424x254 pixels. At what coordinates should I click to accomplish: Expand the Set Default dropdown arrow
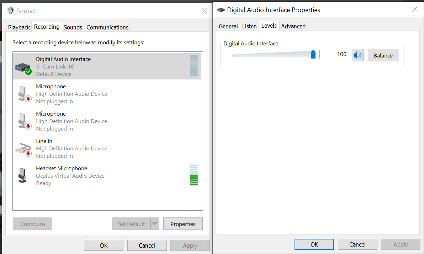point(155,224)
